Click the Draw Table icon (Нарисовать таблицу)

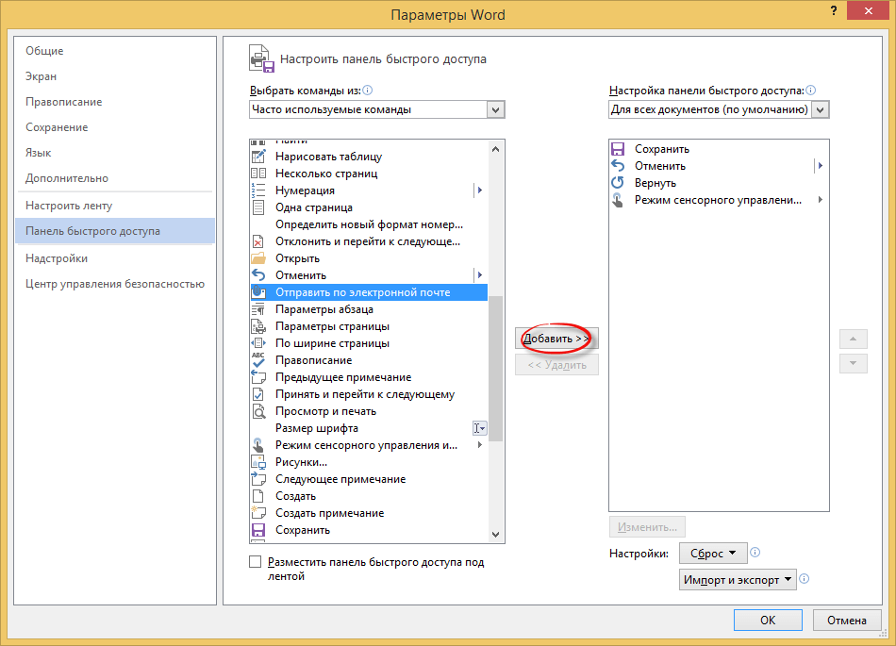click(258, 156)
